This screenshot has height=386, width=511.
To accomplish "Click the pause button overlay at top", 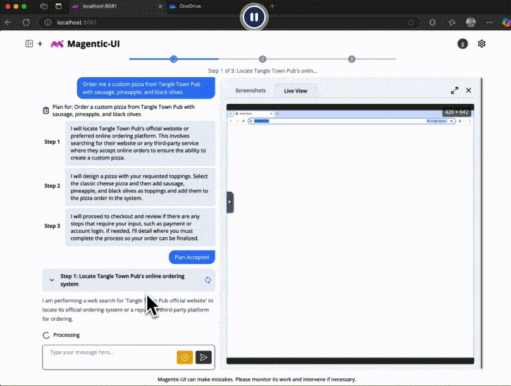I will 254,17.
